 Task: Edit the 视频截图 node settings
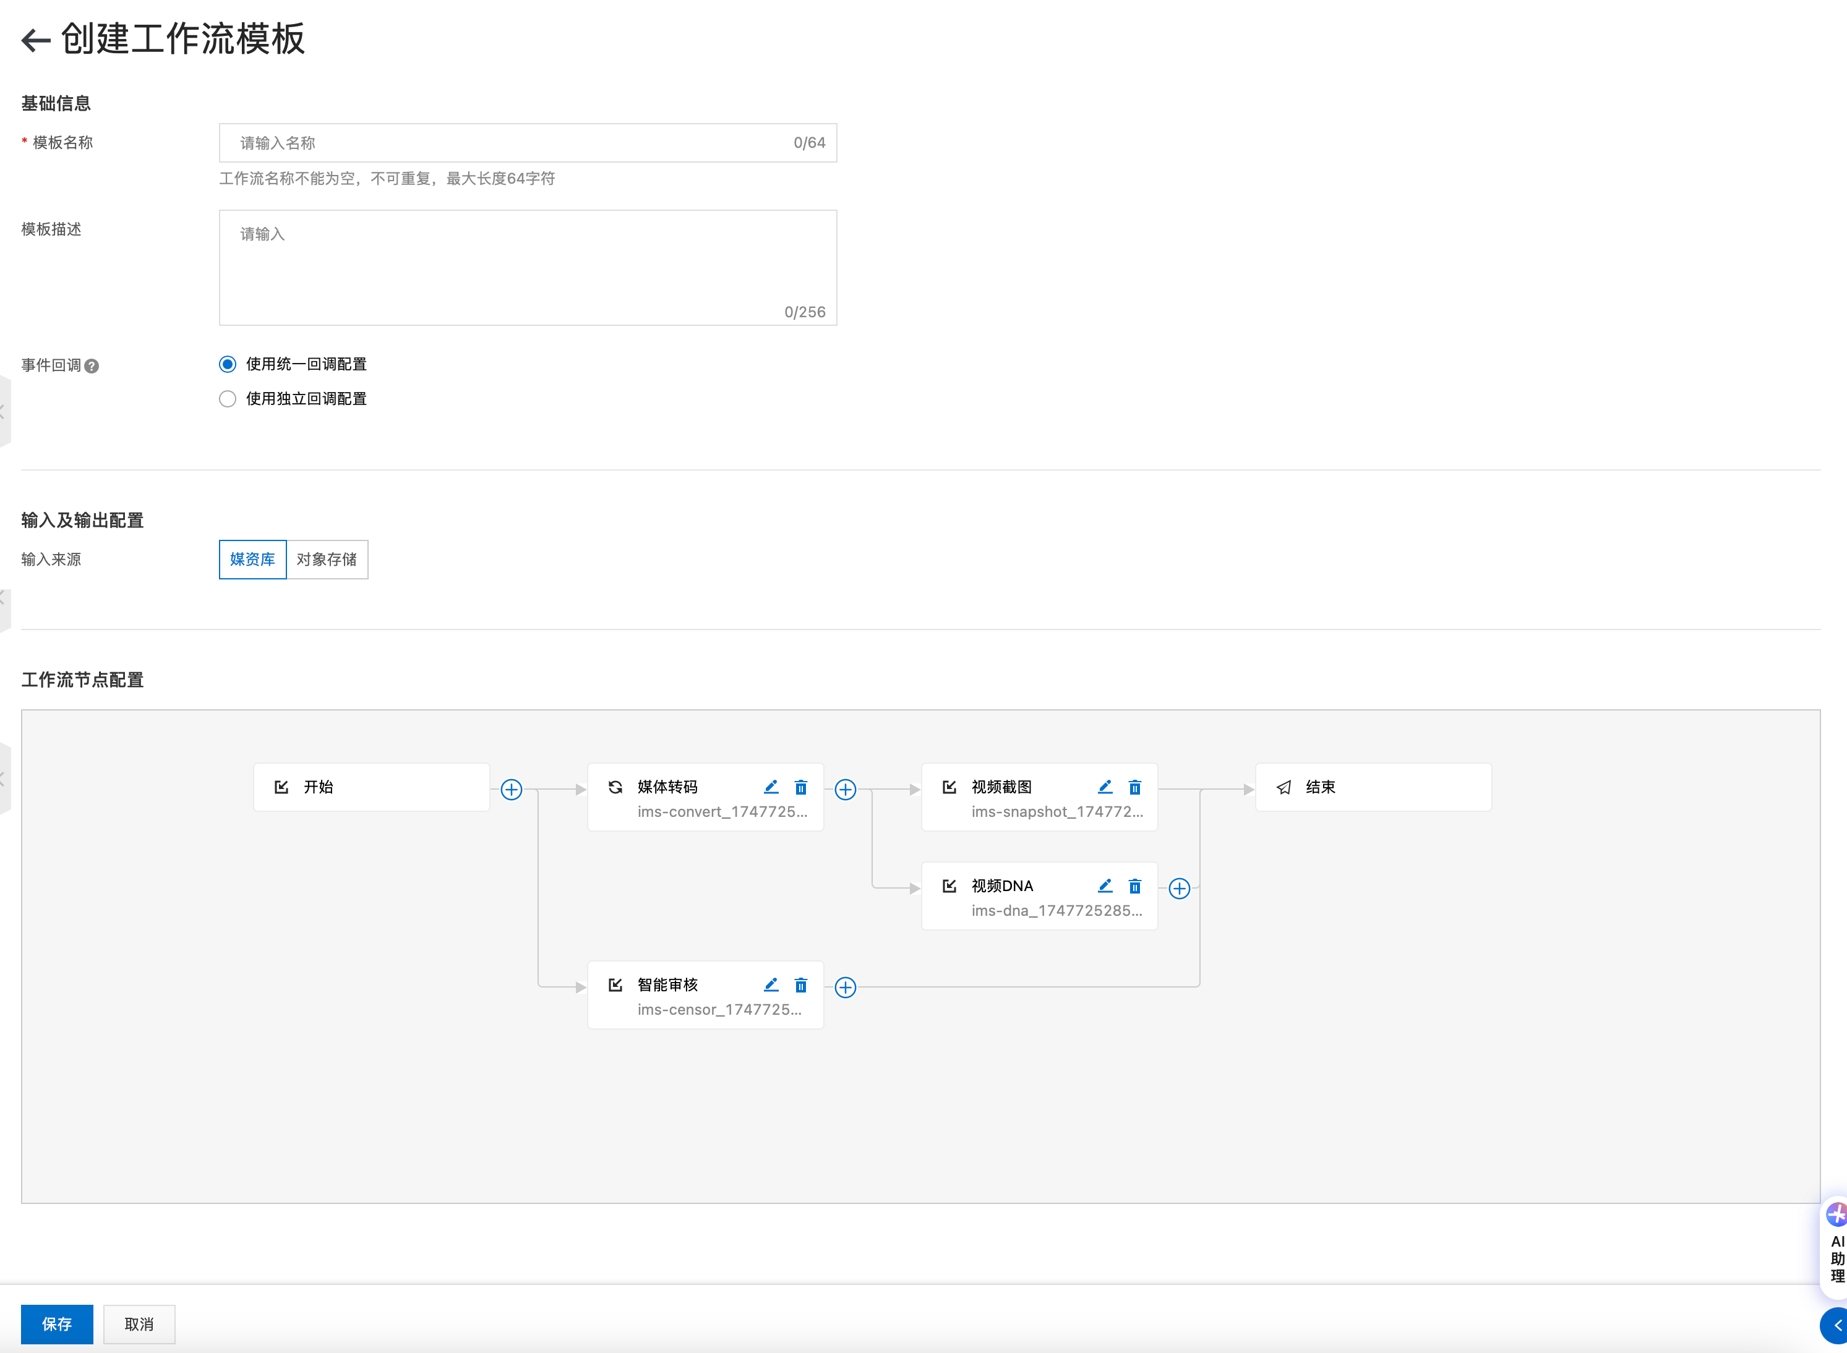coord(1105,787)
